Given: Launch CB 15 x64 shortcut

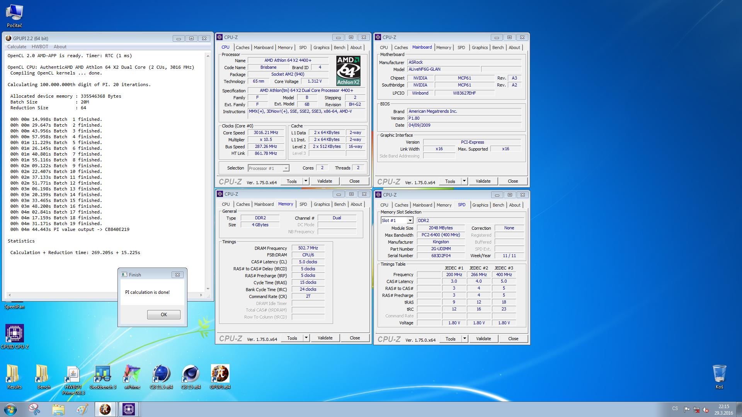Looking at the screenshot, I should (191, 377).
